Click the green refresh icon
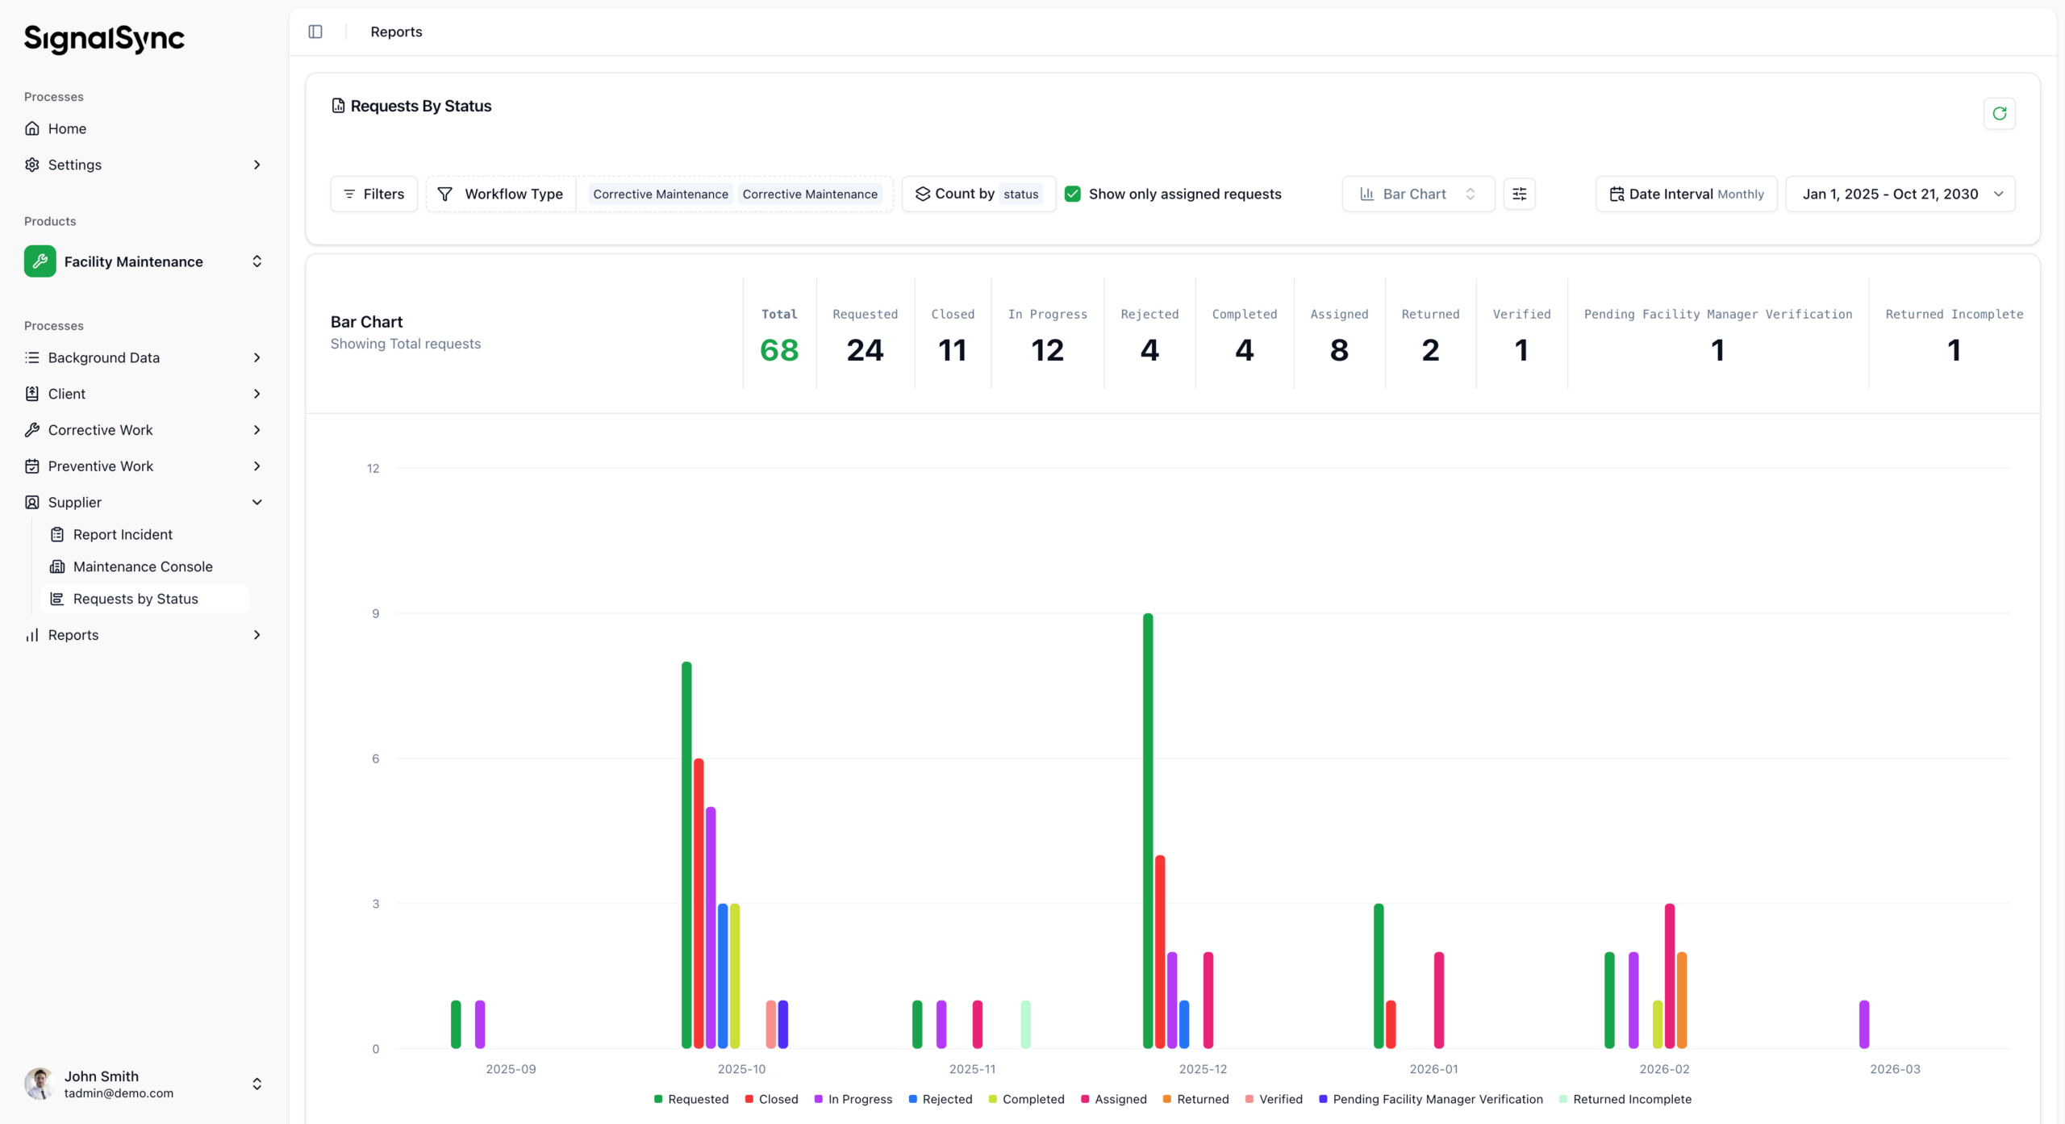The height and width of the screenshot is (1124, 2065). pyautogui.click(x=1999, y=114)
